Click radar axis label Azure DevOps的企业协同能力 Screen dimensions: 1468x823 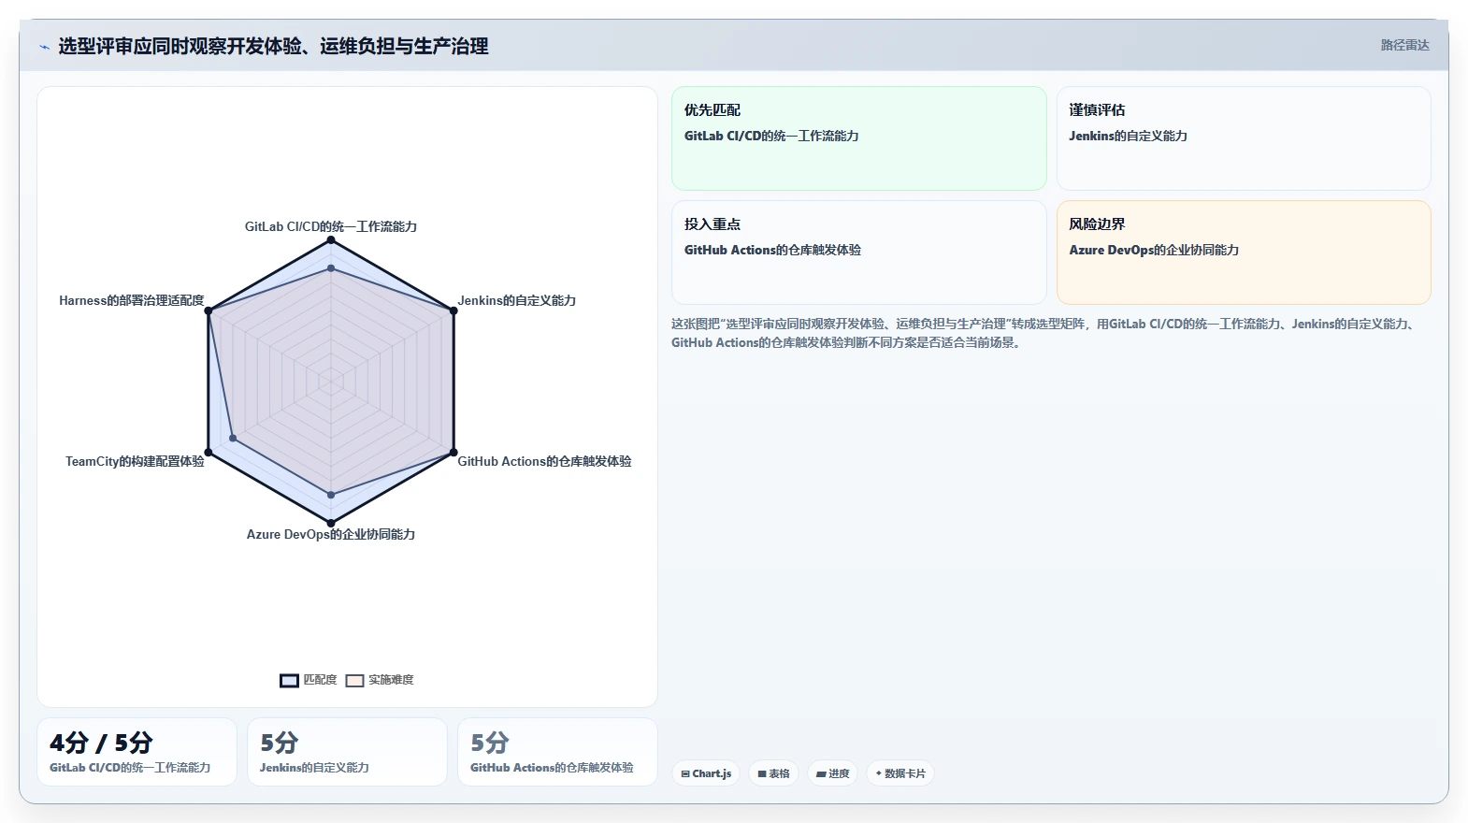pyautogui.click(x=331, y=534)
